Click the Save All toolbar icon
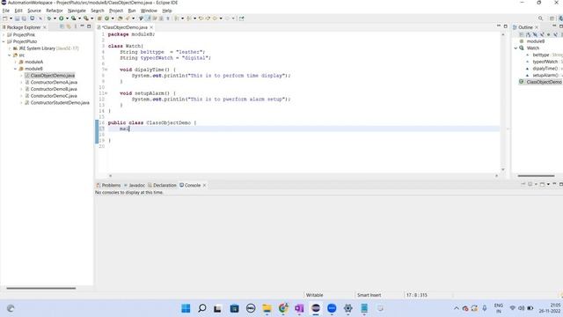Image resolution: width=563 pixels, height=317 pixels. click(x=24, y=18)
